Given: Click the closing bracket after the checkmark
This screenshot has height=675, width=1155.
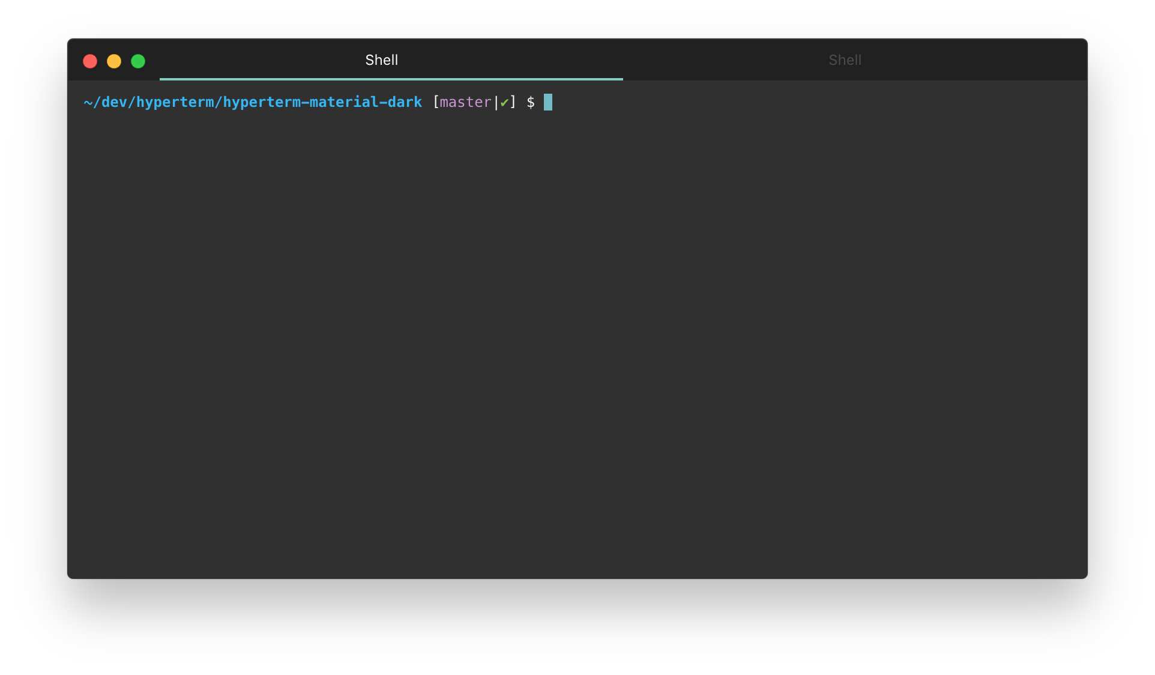Looking at the screenshot, I should 513,103.
